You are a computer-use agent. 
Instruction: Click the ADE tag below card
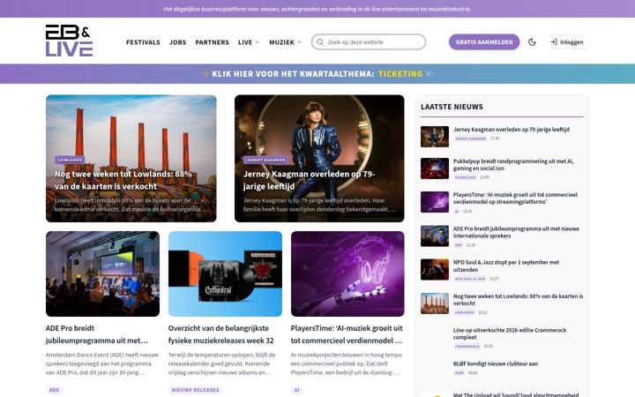click(55, 390)
